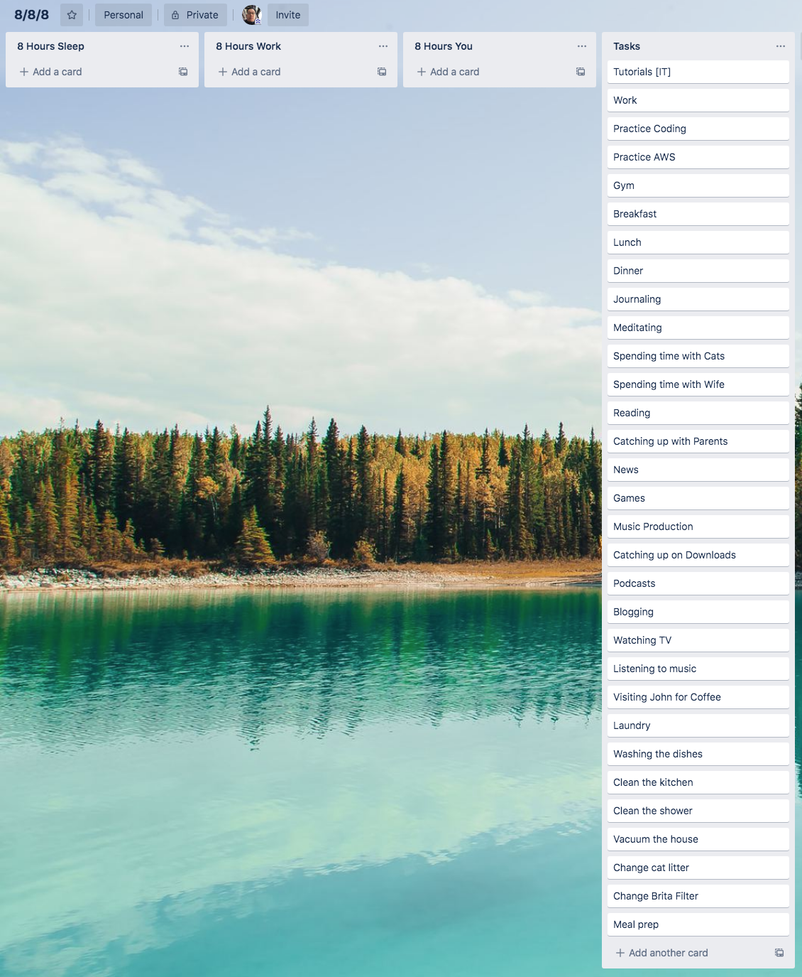Open Spending time with Cats card
802x977 pixels.
698,356
